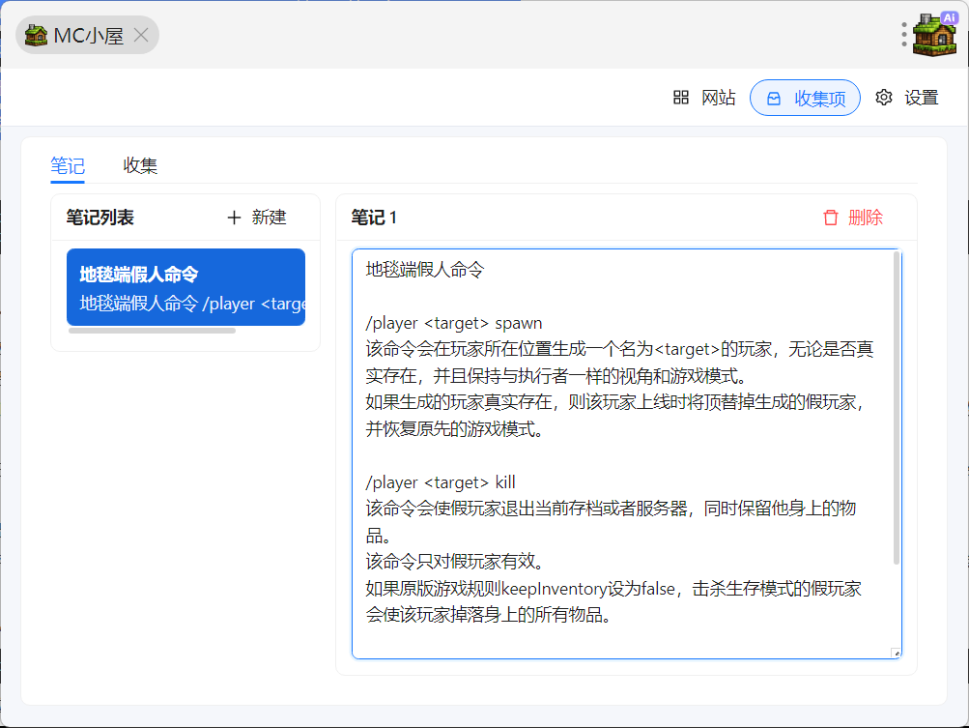Open the vertical three-dot menu
969x728 pixels.
coord(904,35)
